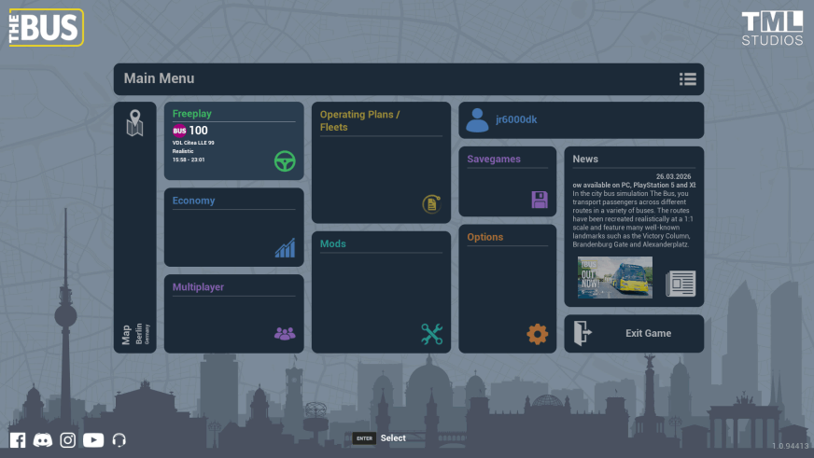Open the Main Menu list icon

688,79
